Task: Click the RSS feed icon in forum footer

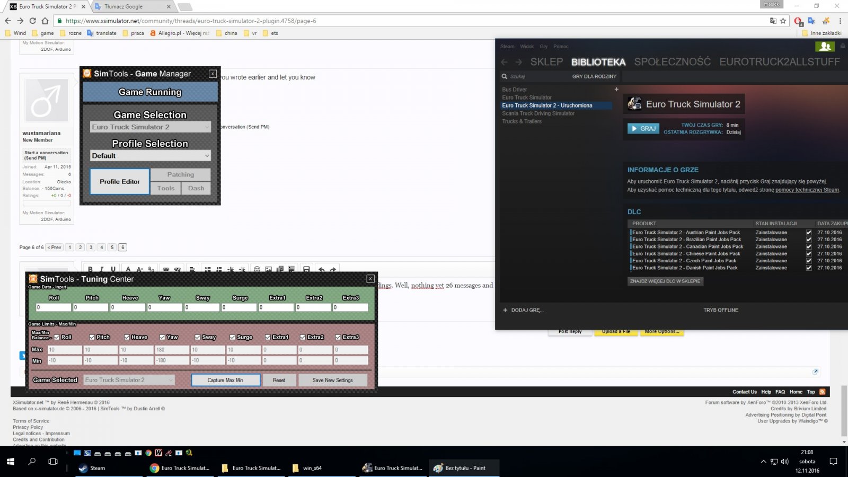Action: (823, 392)
